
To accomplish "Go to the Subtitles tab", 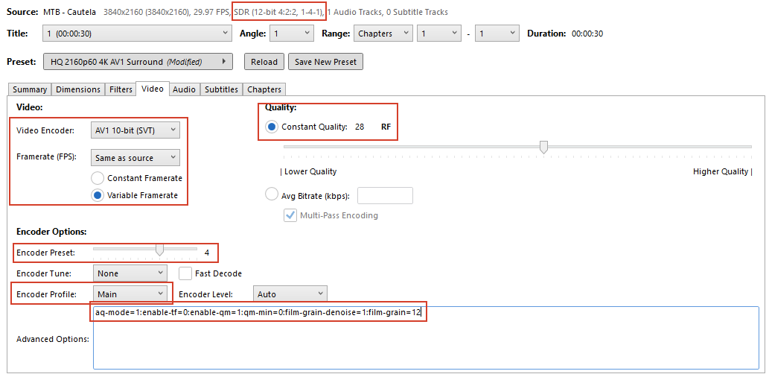I will point(222,89).
